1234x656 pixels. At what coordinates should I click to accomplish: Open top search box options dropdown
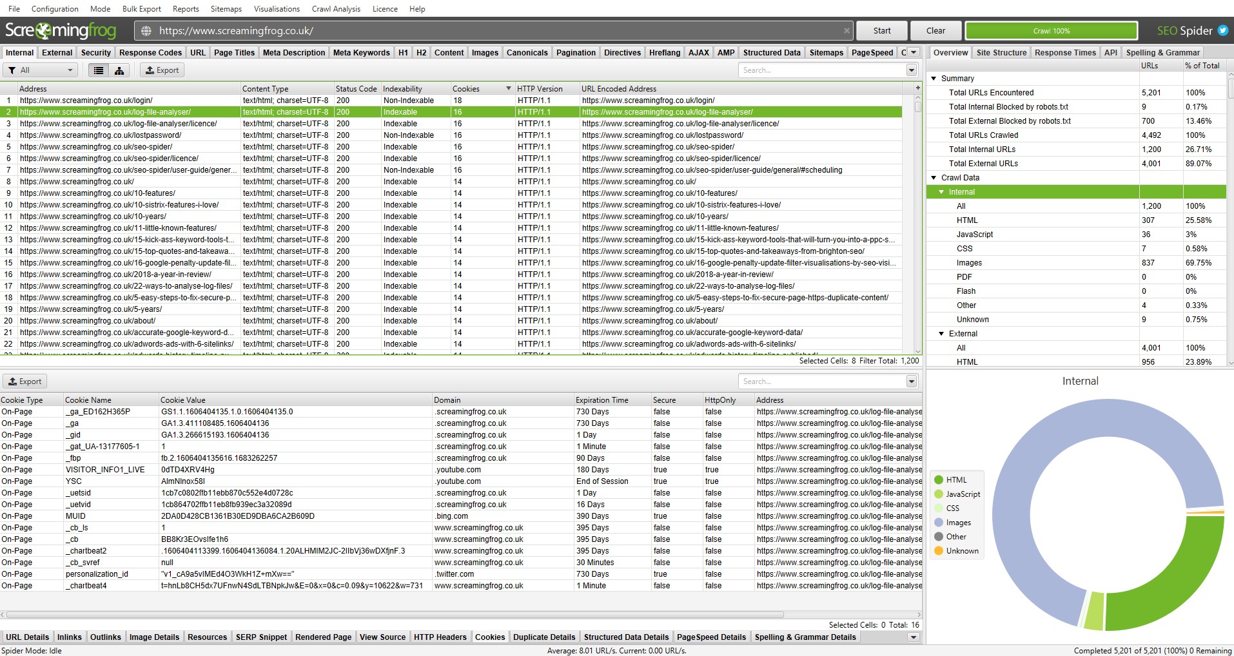912,70
